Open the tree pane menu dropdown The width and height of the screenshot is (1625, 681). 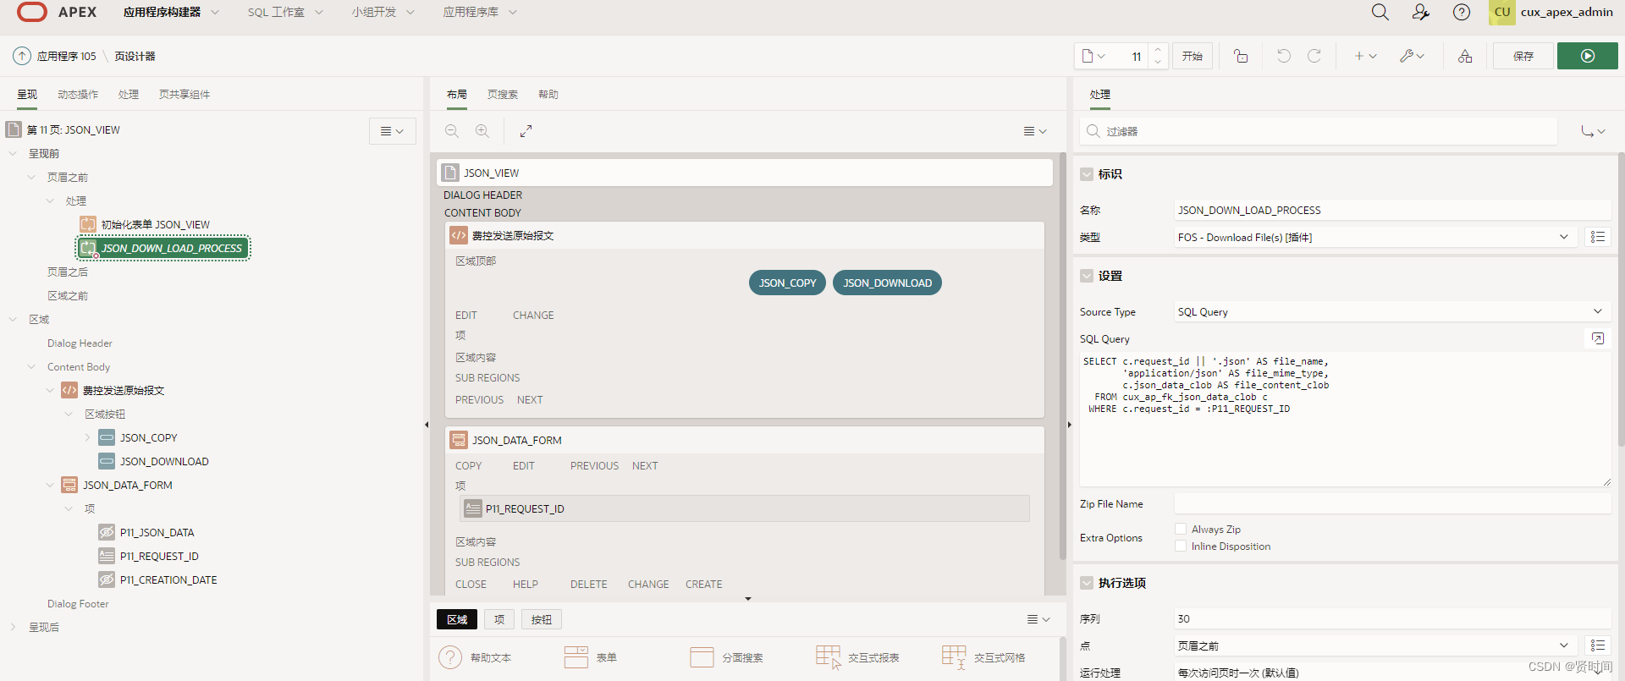click(x=392, y=131)
